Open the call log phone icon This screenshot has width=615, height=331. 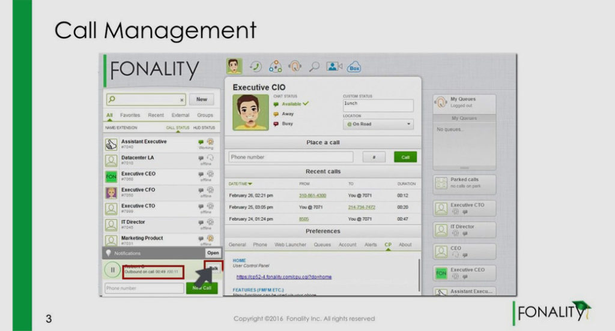(256, 67)
